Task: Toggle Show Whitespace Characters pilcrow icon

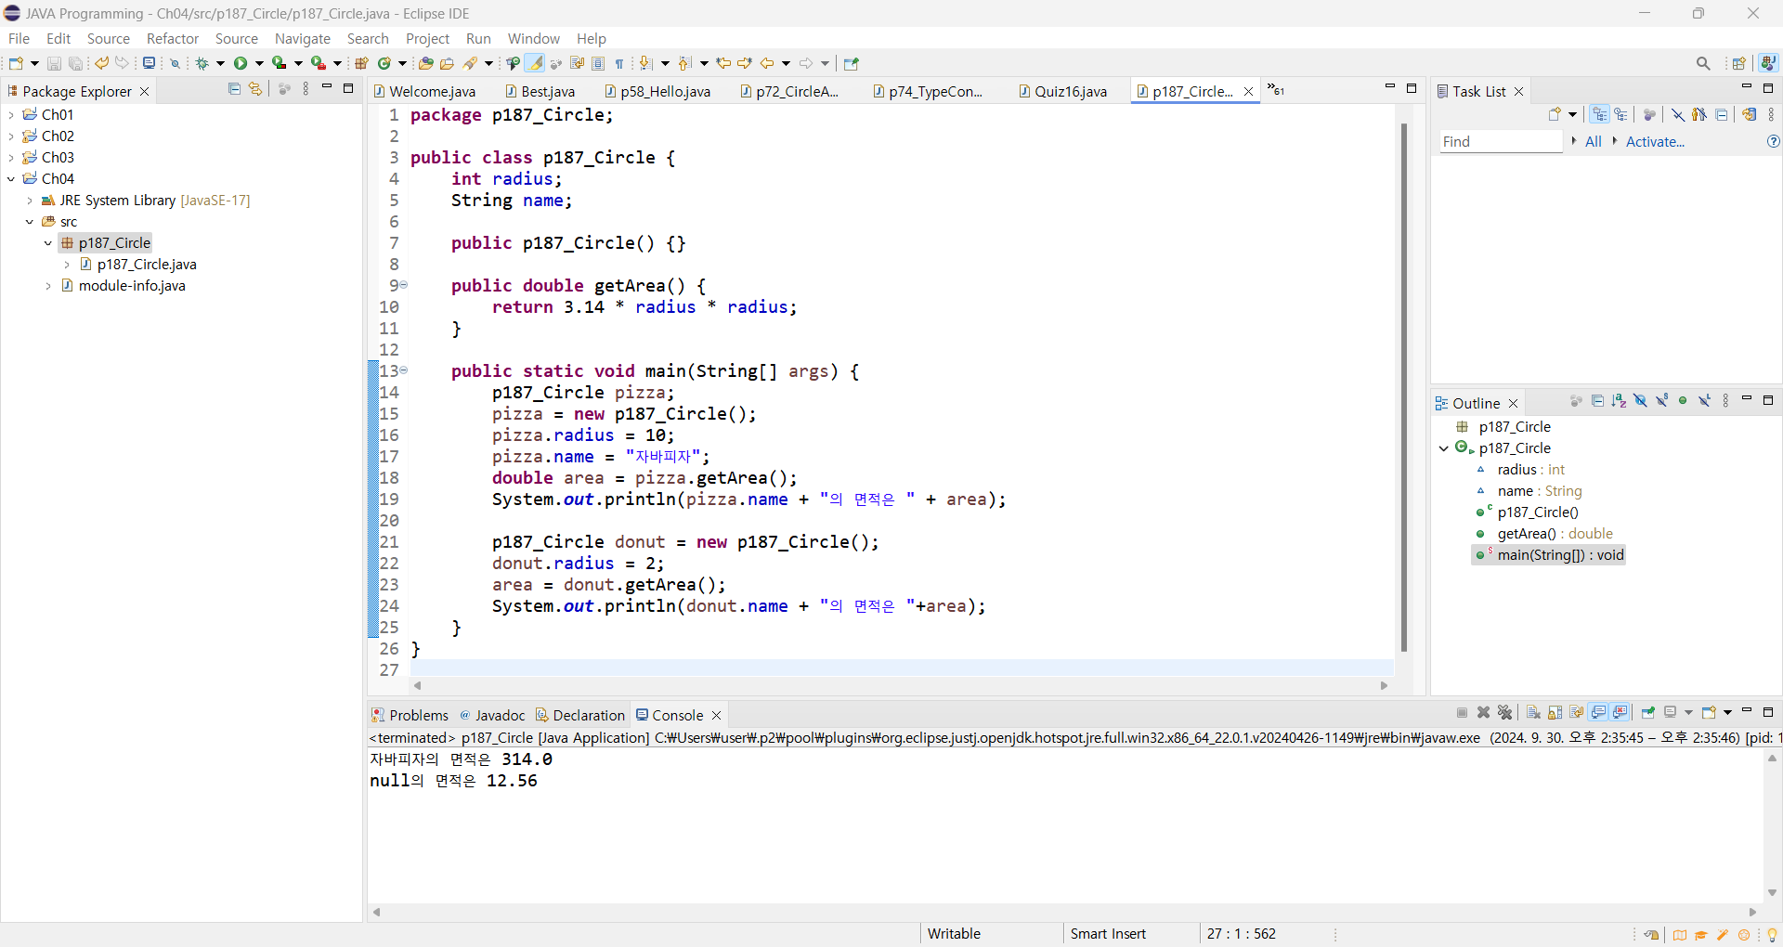Action: tap(619, 63)
